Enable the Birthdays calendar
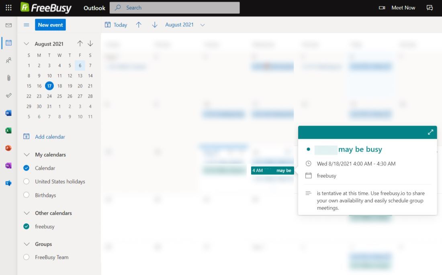Screen dimensions: 442x275 [x=26, y=195]
